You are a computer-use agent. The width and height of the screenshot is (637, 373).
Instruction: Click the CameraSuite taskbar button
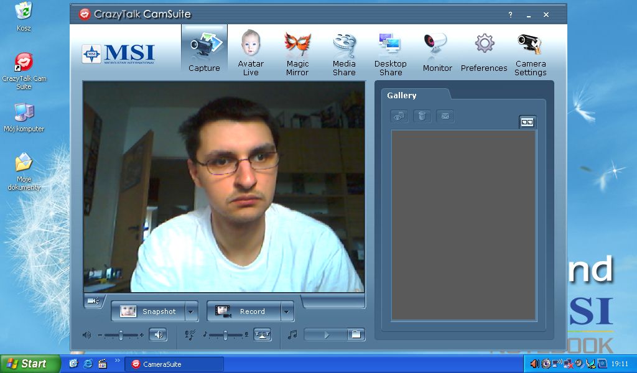tap(174, 364)
